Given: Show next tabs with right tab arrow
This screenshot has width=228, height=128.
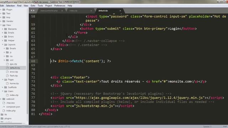Looking at the screenshot, I should point(34,11).
